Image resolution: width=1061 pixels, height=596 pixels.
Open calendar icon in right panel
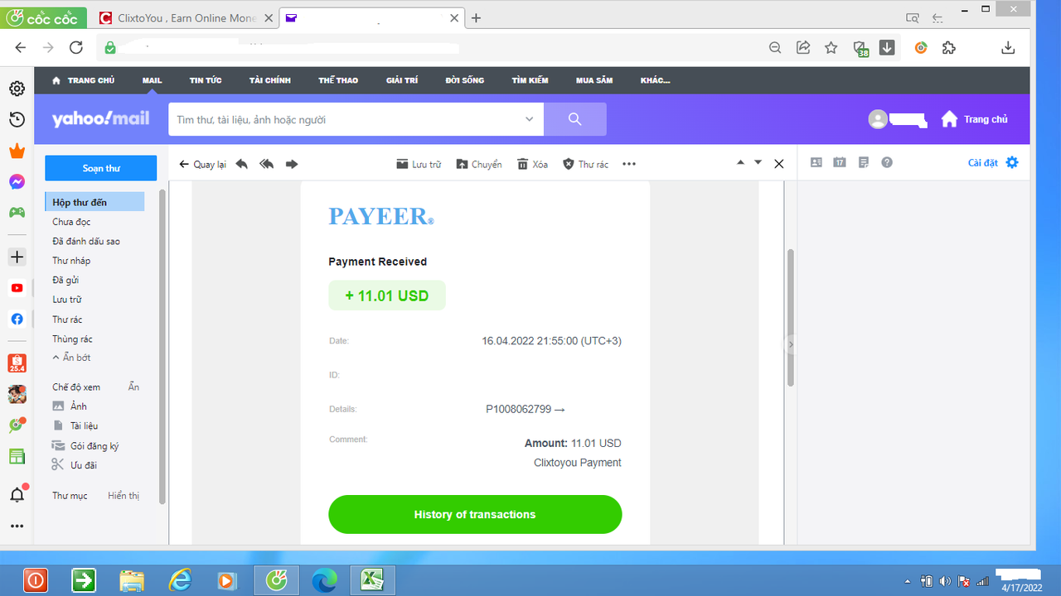840,162
